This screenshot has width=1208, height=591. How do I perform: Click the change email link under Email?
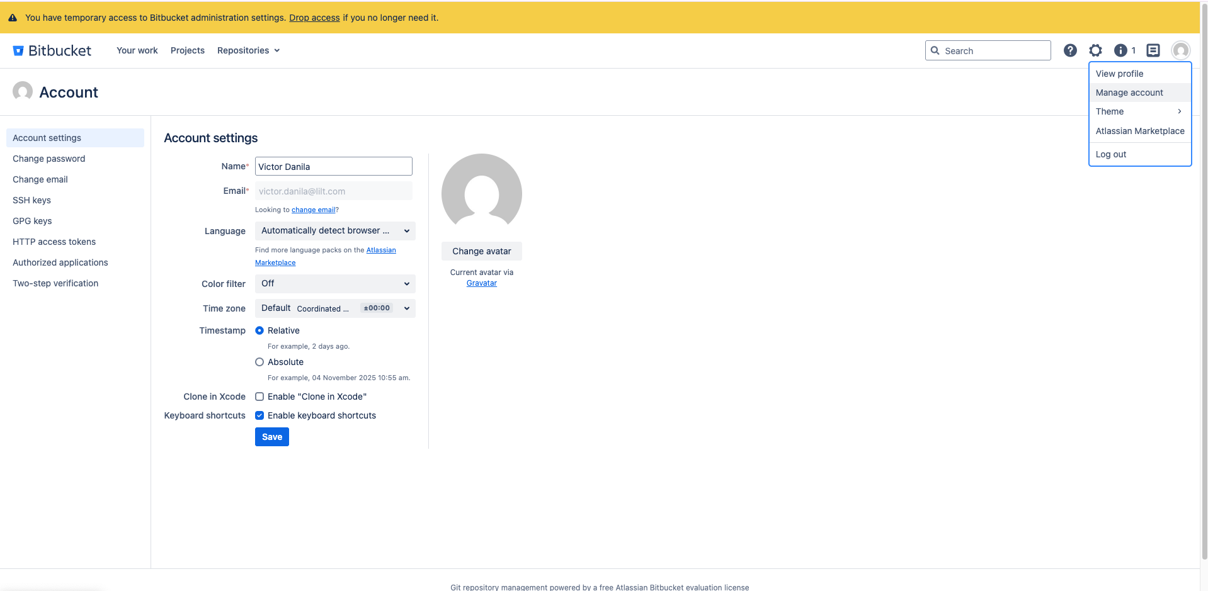click(x=313, y=210)
